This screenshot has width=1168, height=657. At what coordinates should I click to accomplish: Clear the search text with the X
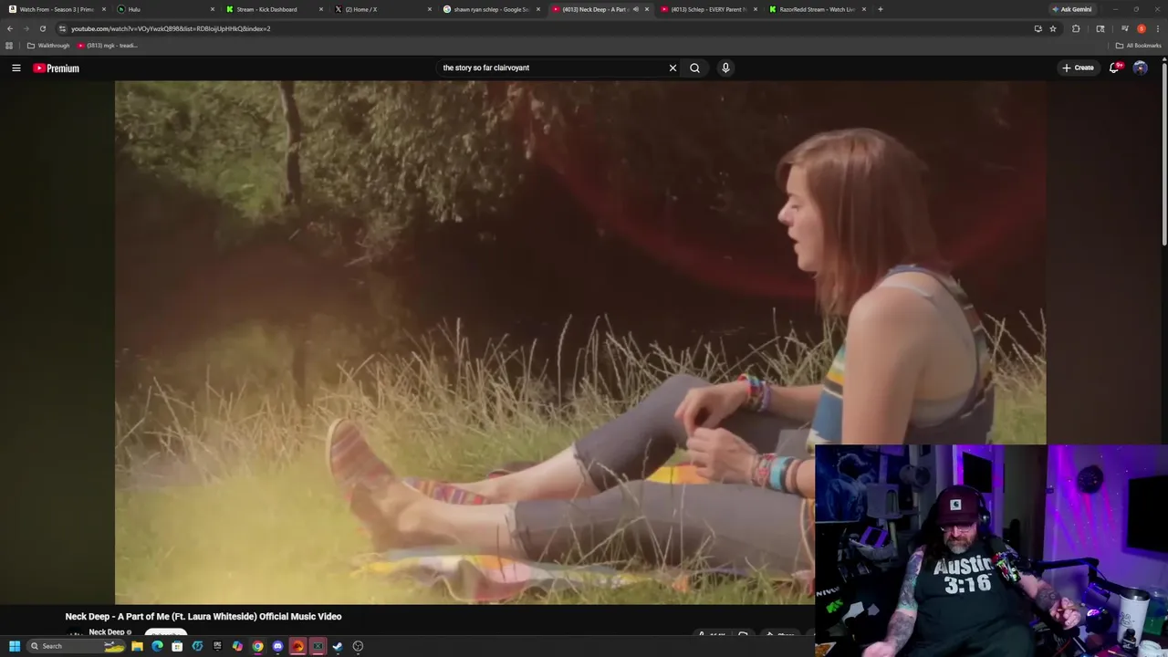(673, 68)
